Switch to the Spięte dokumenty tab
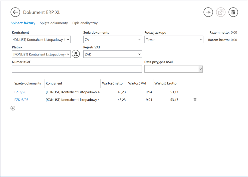This screenshot has height=177, width=248. coord(54,23)
